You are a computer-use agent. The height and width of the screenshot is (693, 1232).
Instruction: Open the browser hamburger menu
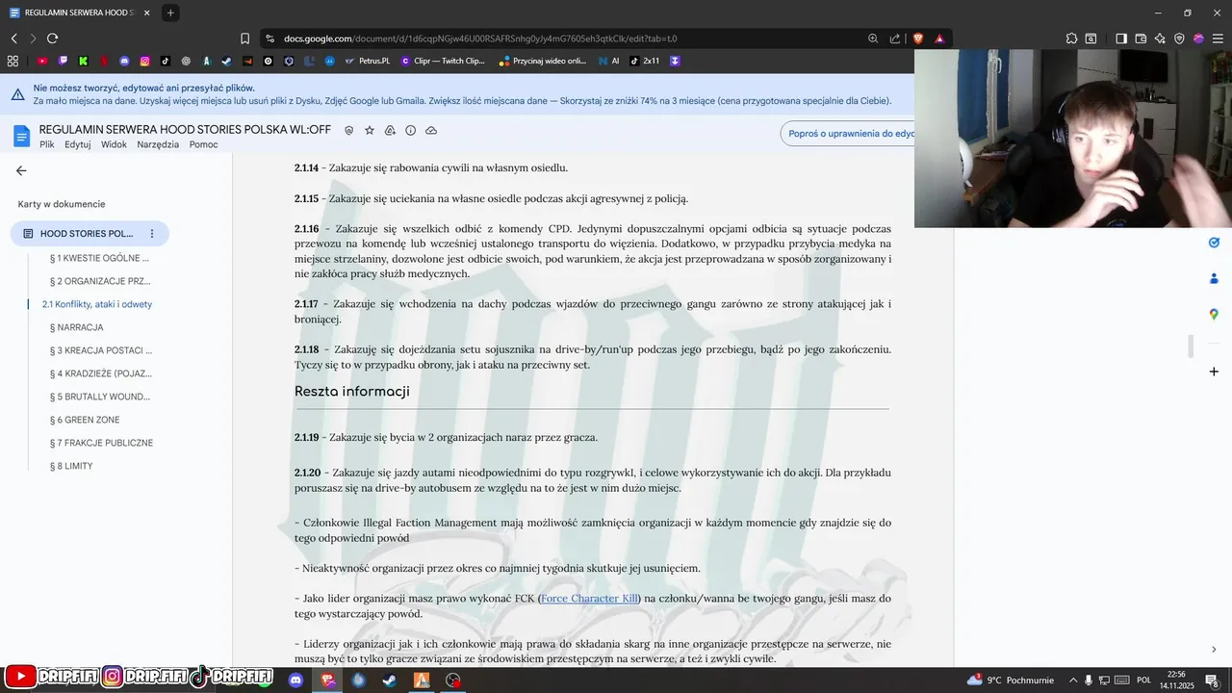[x=1218, y=38]
